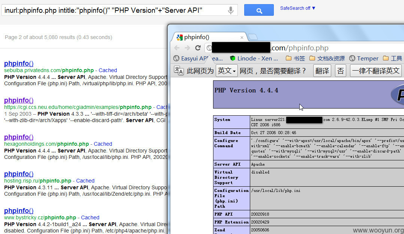The image size is (404, 234).
Task: Click the Server API value Apache
Action: 258,165
